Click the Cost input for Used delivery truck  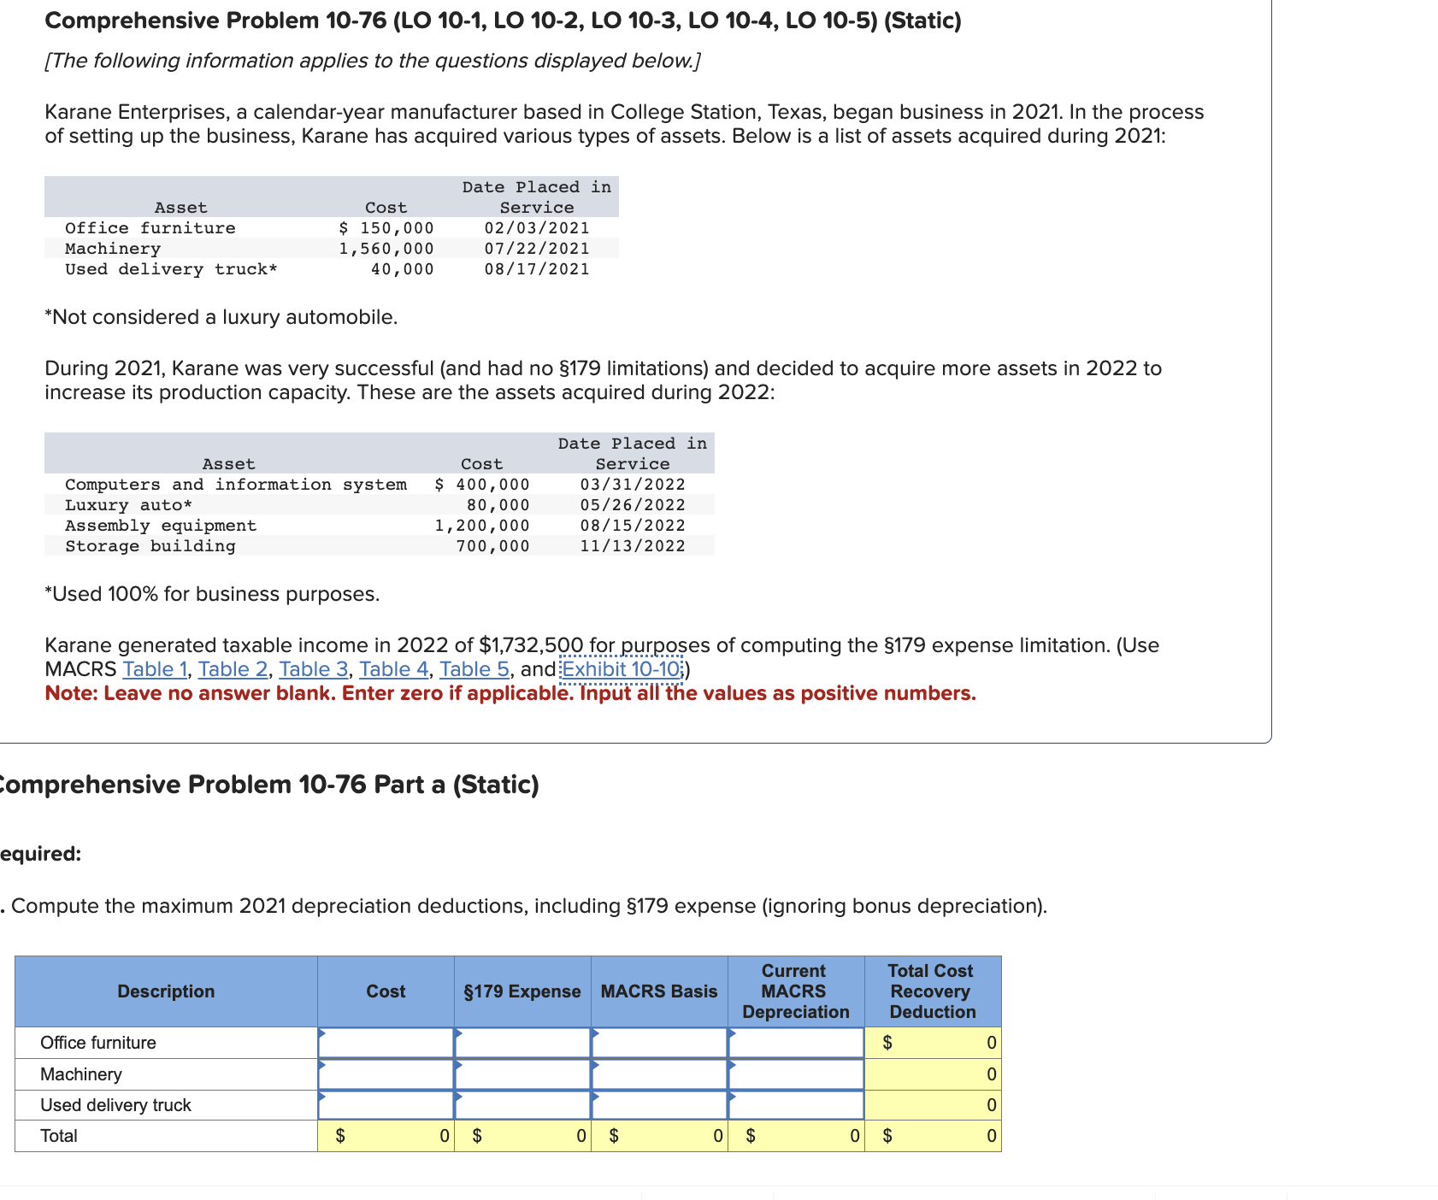click(x=385, y=1104)
